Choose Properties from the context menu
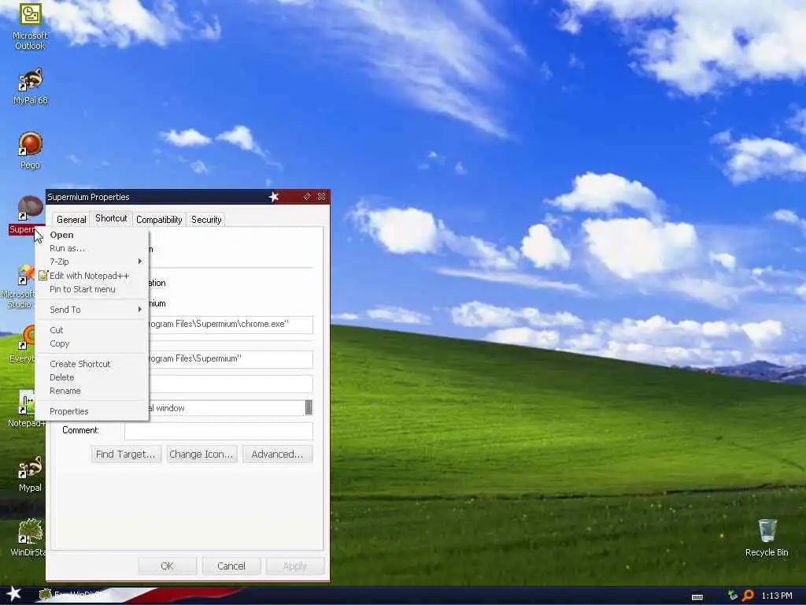The width and height of the screenshot is (806, 605). click(x=91, y=411)
